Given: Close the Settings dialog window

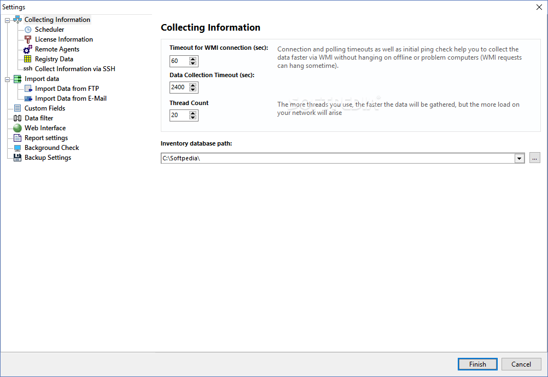Looking at the screenshot, I should click(539, 7).
